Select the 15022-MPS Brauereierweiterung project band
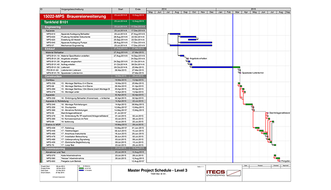The height and width of the screenshot is (190, 331). 93,16
